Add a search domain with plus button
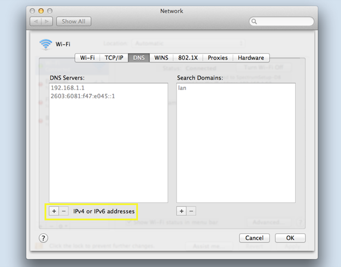Image resolution: width=341 pixels, height=267 pixels. click(x=181, y=211)
